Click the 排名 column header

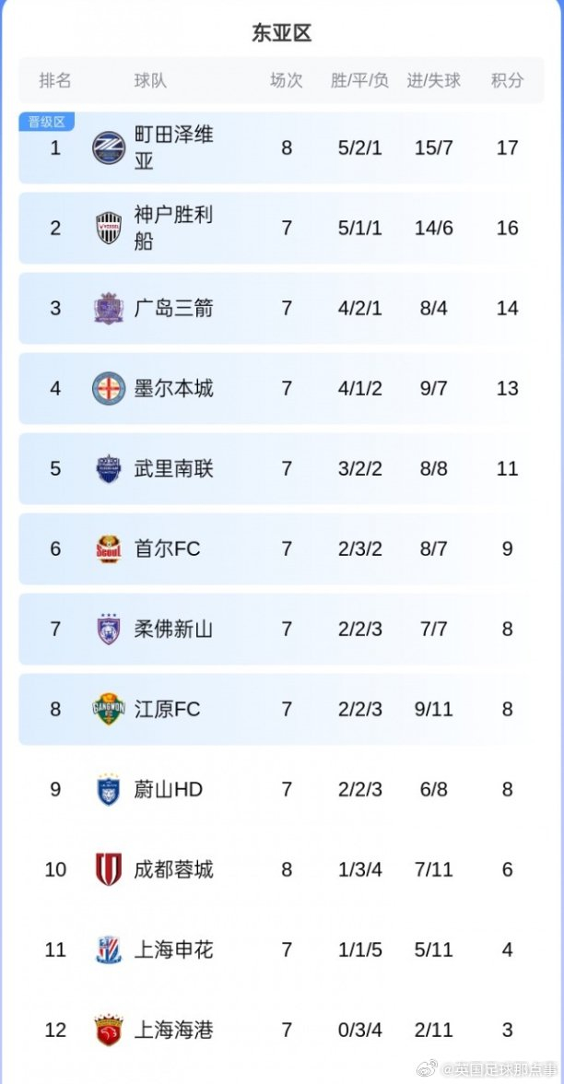point(55,80)
